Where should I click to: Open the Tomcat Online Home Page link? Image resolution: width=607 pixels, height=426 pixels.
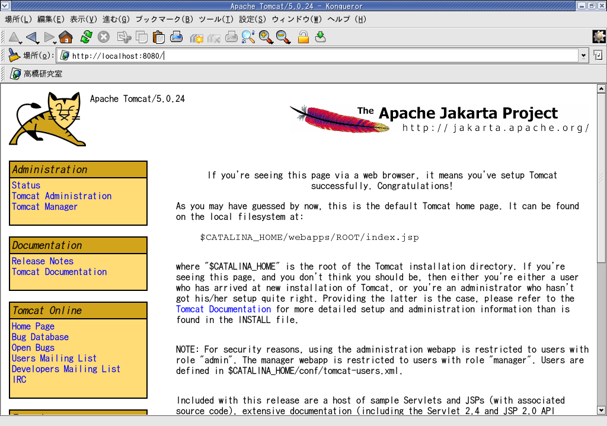click(33, 326)
